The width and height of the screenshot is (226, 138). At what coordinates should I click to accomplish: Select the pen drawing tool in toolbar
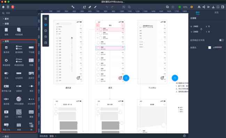(x=95, y=7)
